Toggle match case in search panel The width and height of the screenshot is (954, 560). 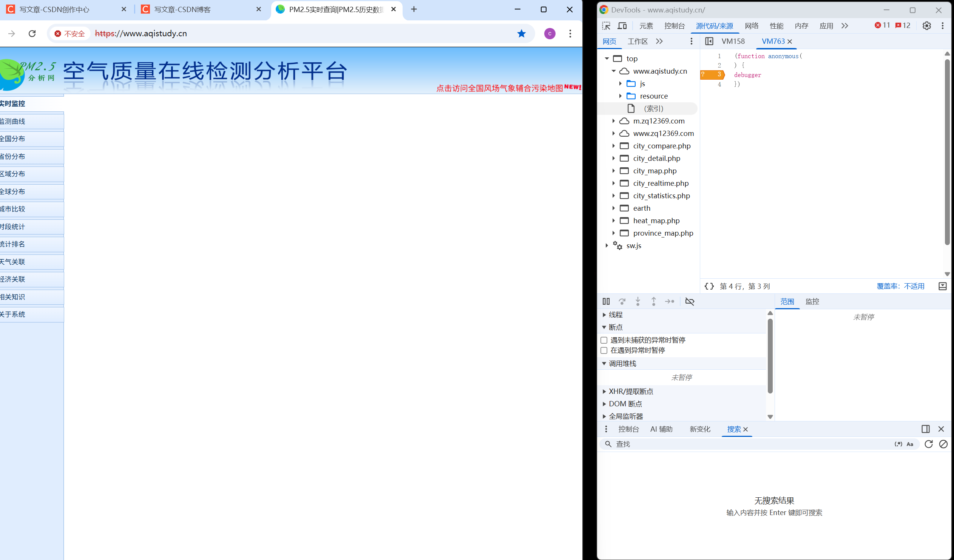(910, 444)
